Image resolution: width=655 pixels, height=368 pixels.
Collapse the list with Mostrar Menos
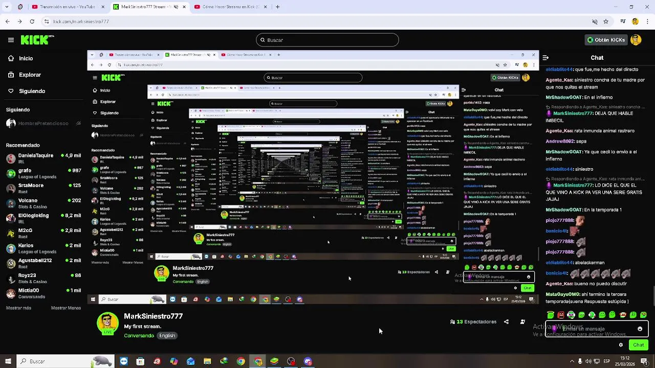point(66,308)
